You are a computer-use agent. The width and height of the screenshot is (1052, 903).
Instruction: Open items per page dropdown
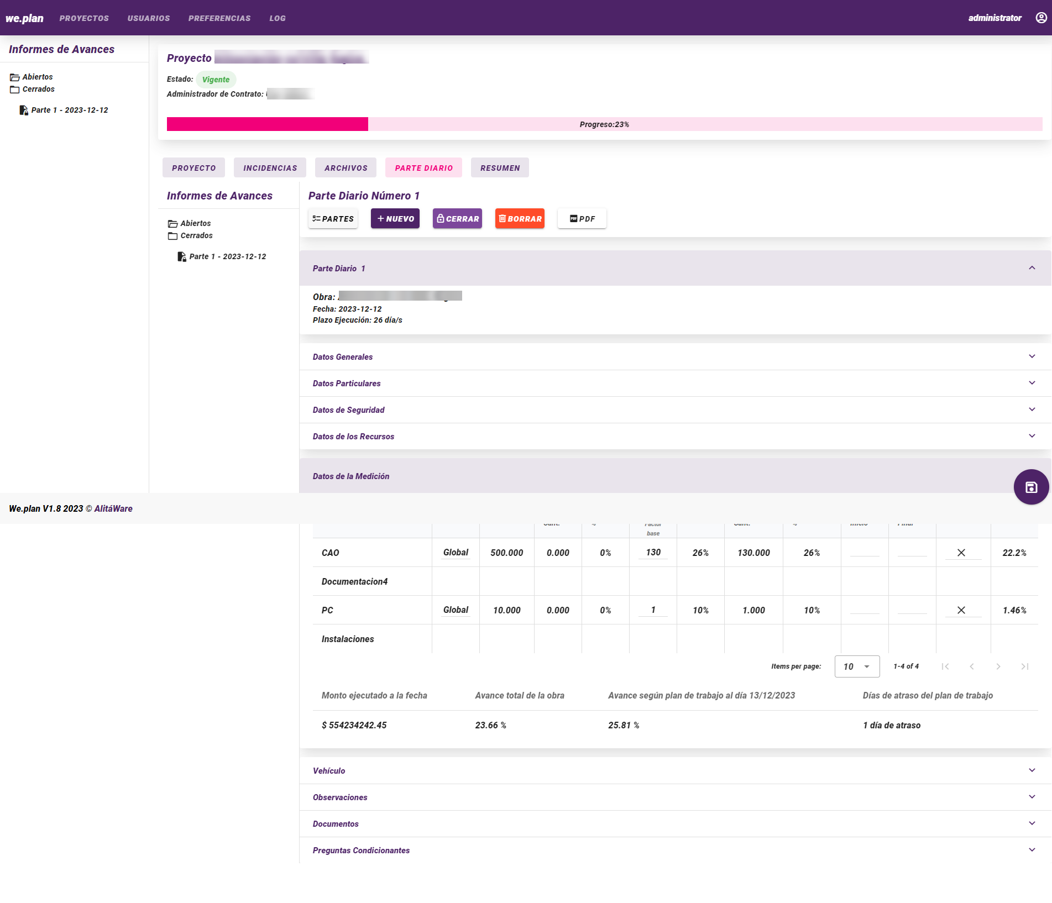pyautogui.click(x=857, y=666)
